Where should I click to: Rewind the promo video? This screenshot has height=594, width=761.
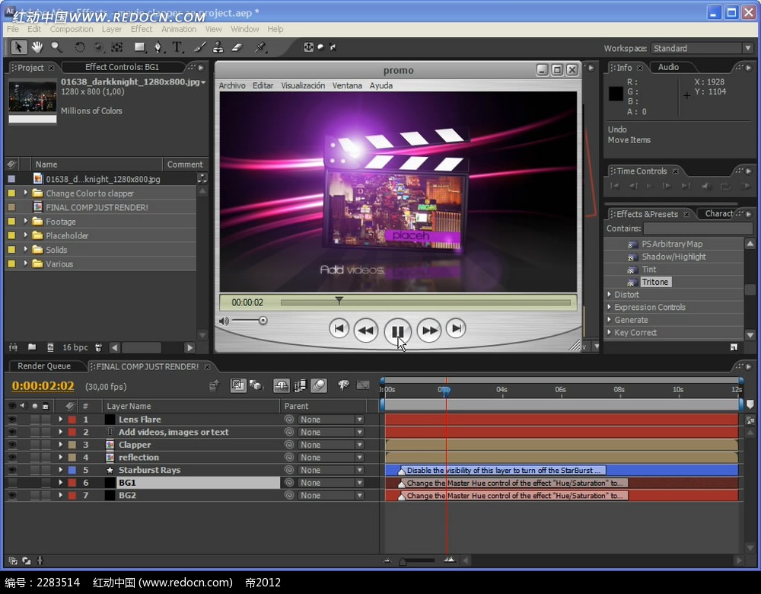click(365, 331)
